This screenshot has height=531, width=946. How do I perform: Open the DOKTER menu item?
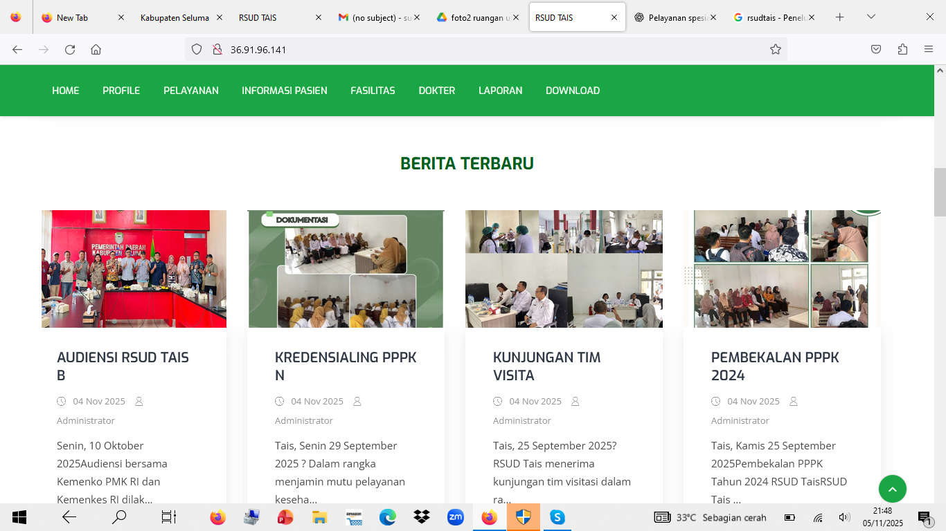pos(436,91)
